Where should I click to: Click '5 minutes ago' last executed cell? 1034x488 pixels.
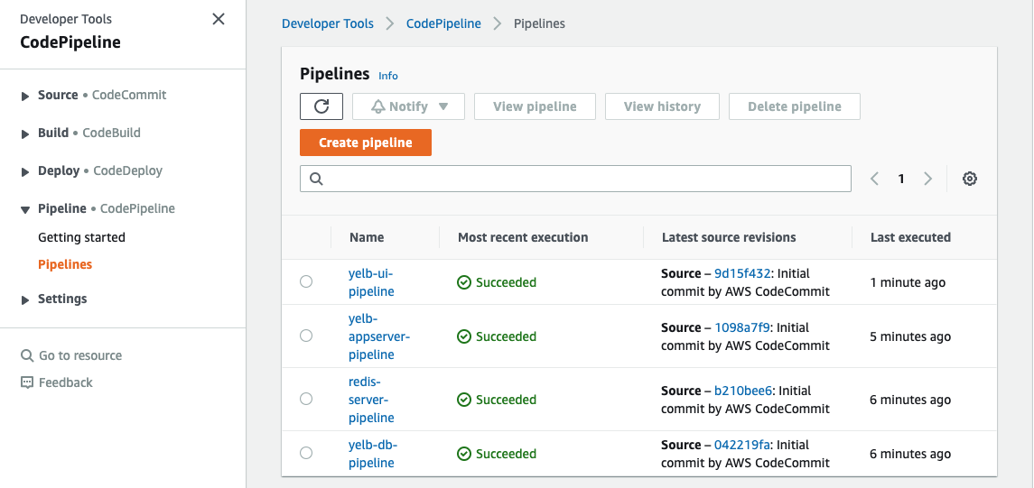pyautogui.click(x=910, y=336)
